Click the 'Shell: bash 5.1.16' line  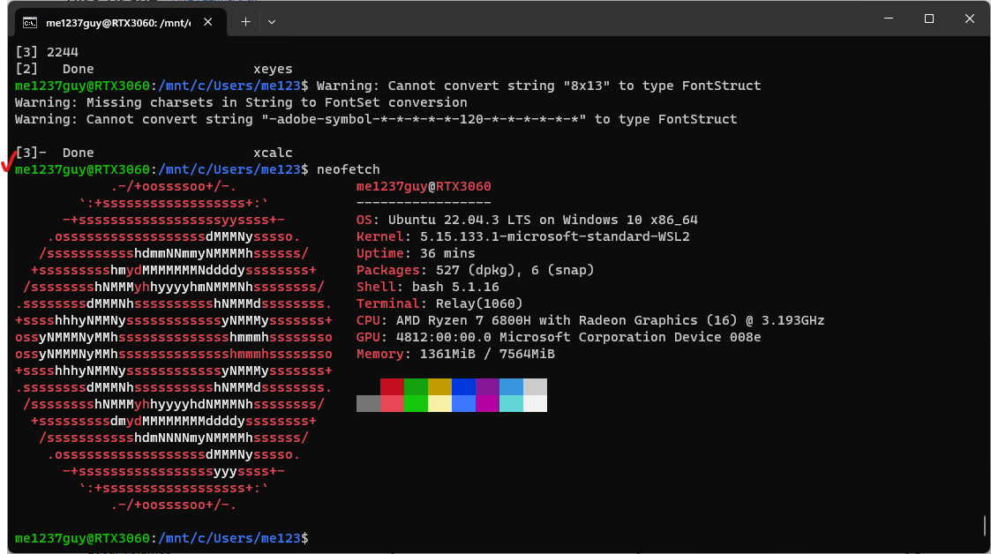pyautogui.click(x=428, y=287)
